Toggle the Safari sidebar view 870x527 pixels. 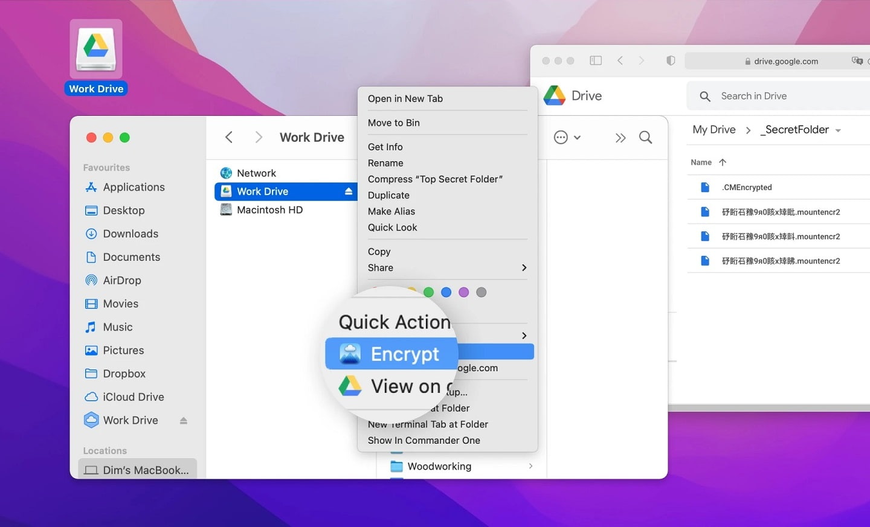pyautogui.click(x=595, y=60)
